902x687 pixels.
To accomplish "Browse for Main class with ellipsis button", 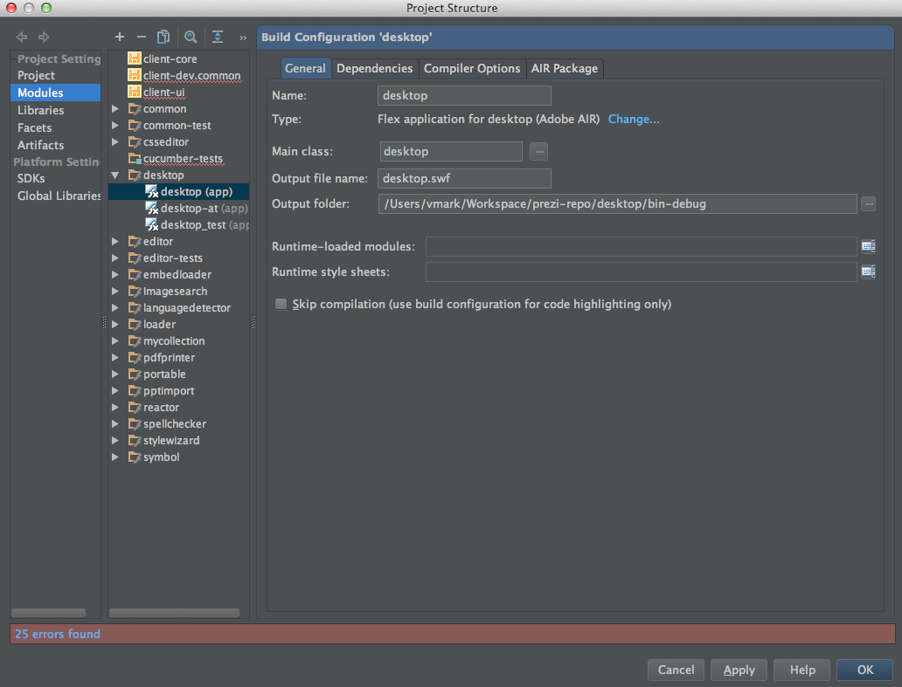I will point(539,152).
